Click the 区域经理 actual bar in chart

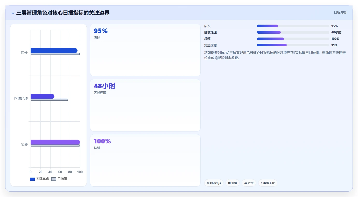click(43, 96)
